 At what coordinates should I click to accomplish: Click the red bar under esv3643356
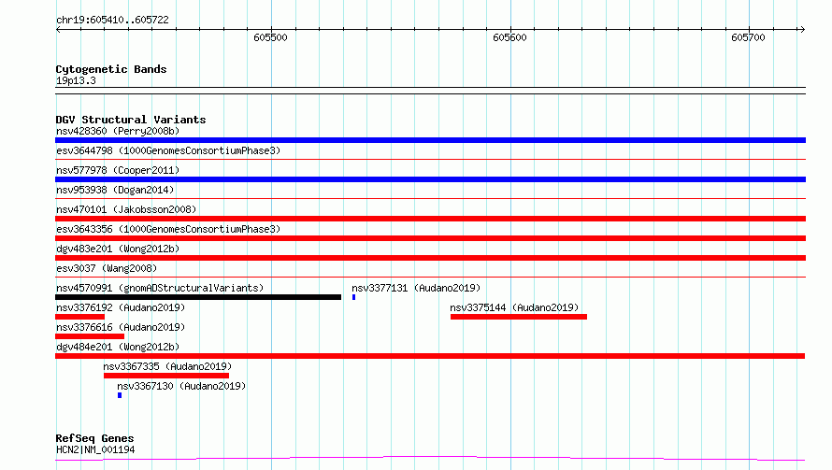click(430, 238)
